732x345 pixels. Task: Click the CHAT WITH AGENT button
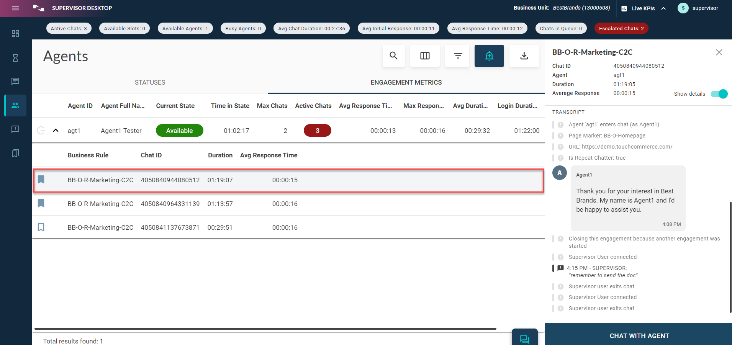(x=639, y=335)
